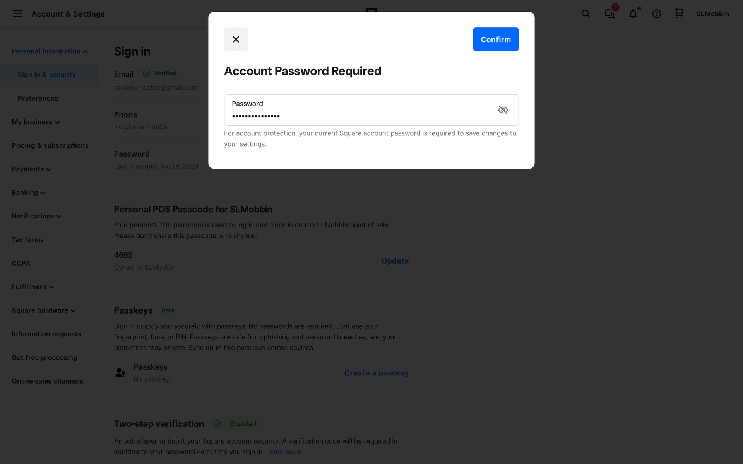Open the SLMobbin account menu
Screen dimensions: 743x464
pos(712,14)
